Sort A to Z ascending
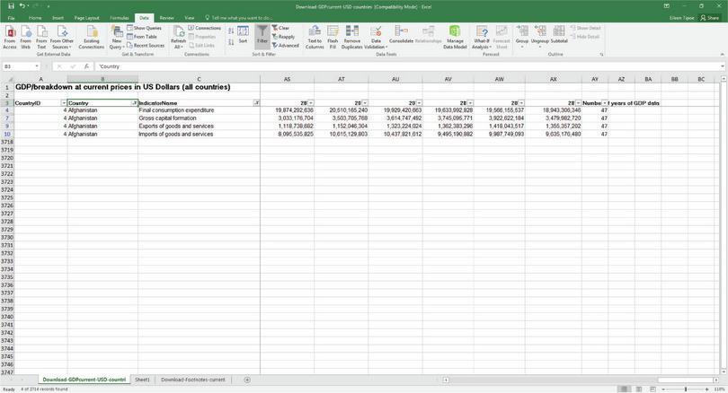This screenshot has width=728, height=393. [x=231, y=31]
